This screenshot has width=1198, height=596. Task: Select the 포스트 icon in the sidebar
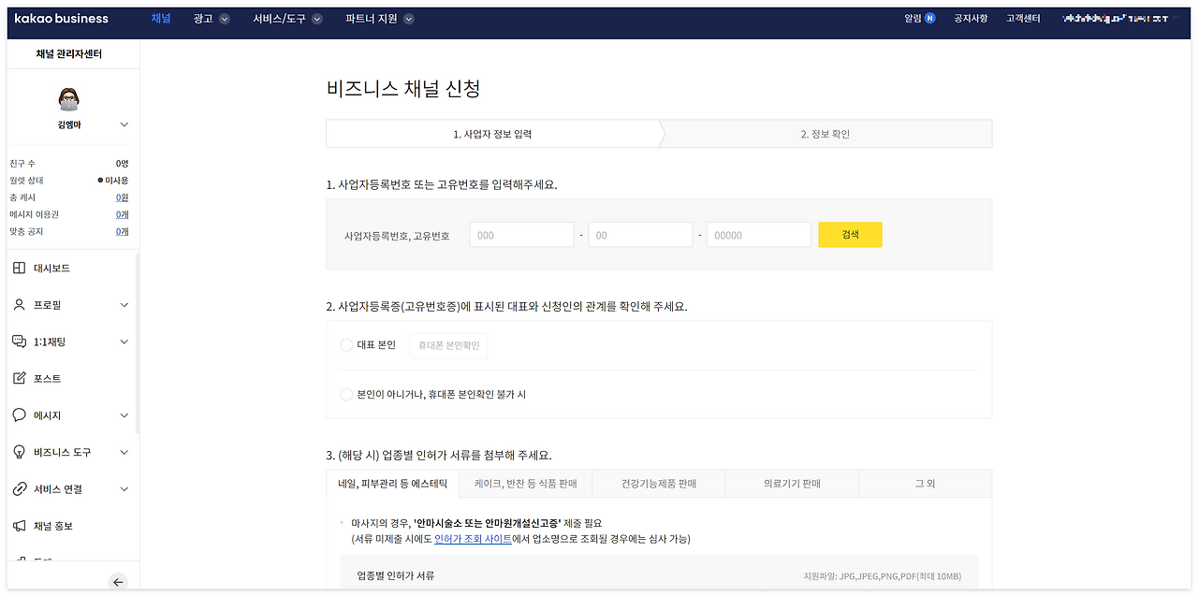tap(21, 378)
